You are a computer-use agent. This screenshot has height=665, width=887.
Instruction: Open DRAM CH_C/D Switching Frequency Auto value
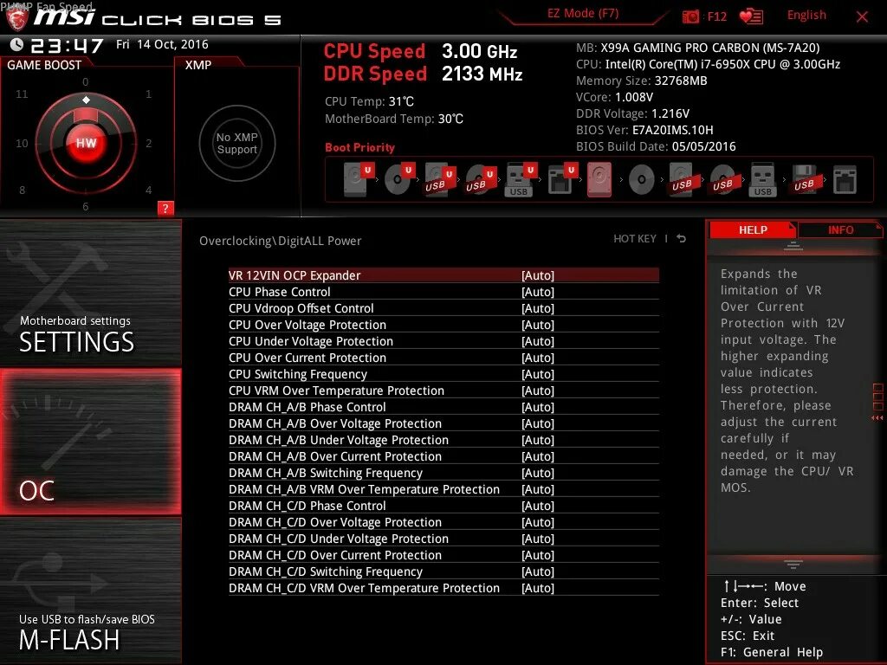tap(538, 571)
